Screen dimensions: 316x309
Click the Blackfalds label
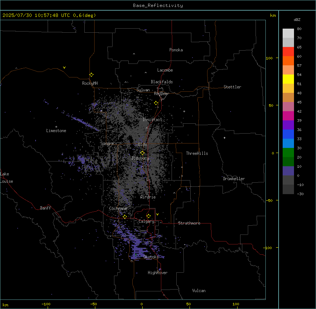coord(162,82)
